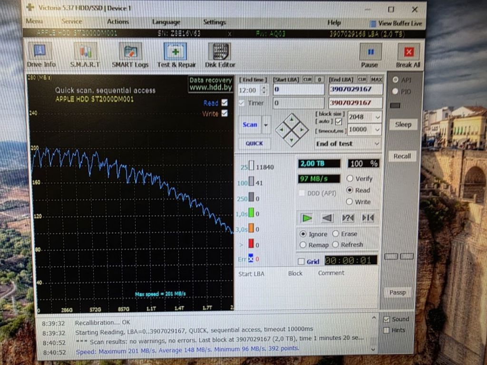Toggle the Read graph checkbox
The image size is (487, 365).
pos(224,103)
